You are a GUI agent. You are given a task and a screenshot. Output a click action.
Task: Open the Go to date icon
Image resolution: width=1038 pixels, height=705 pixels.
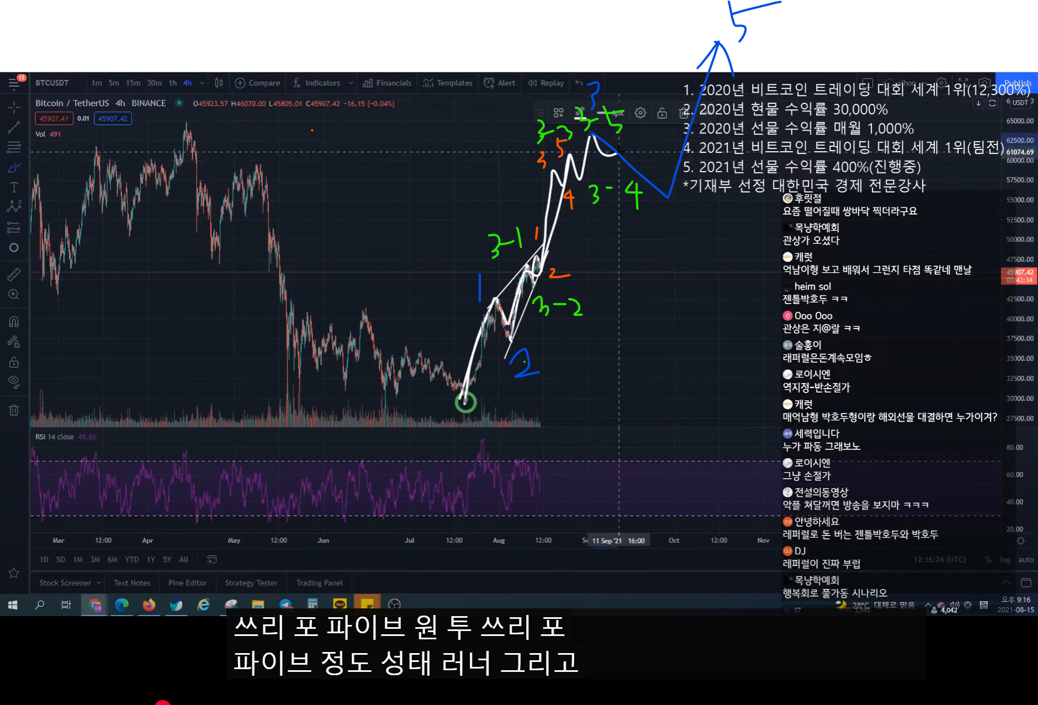[211, 559]
